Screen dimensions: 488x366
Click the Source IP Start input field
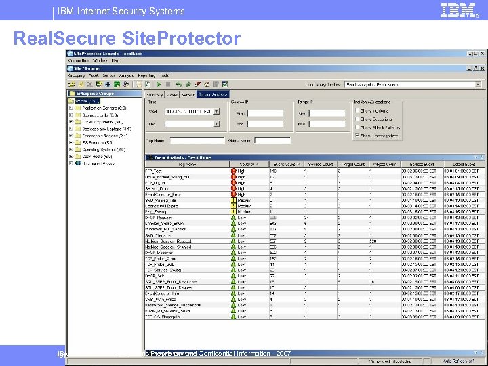click(266, 113)
